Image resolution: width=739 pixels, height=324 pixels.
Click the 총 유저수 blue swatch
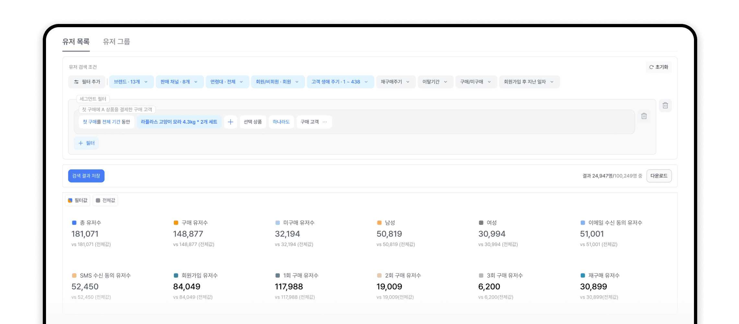74,223
